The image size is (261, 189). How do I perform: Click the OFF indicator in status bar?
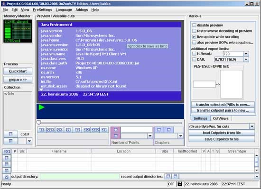(171, 184)
